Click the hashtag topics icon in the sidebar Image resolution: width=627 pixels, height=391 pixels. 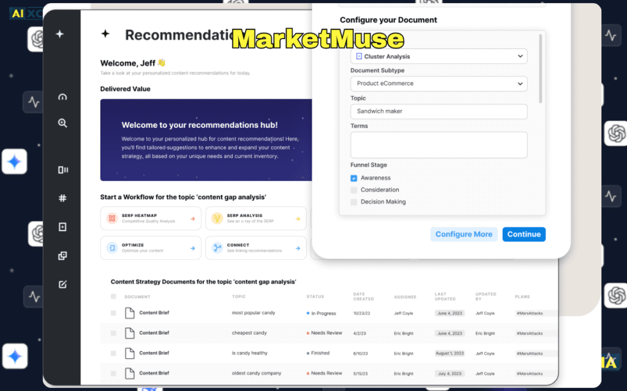[x=62, y=197]
